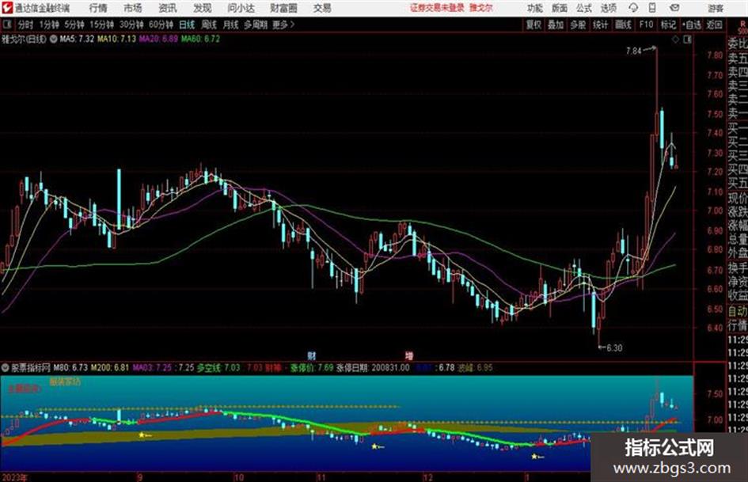Switch to 30分钟 chart period
The image size is (748, 482).
pos(131,25)
